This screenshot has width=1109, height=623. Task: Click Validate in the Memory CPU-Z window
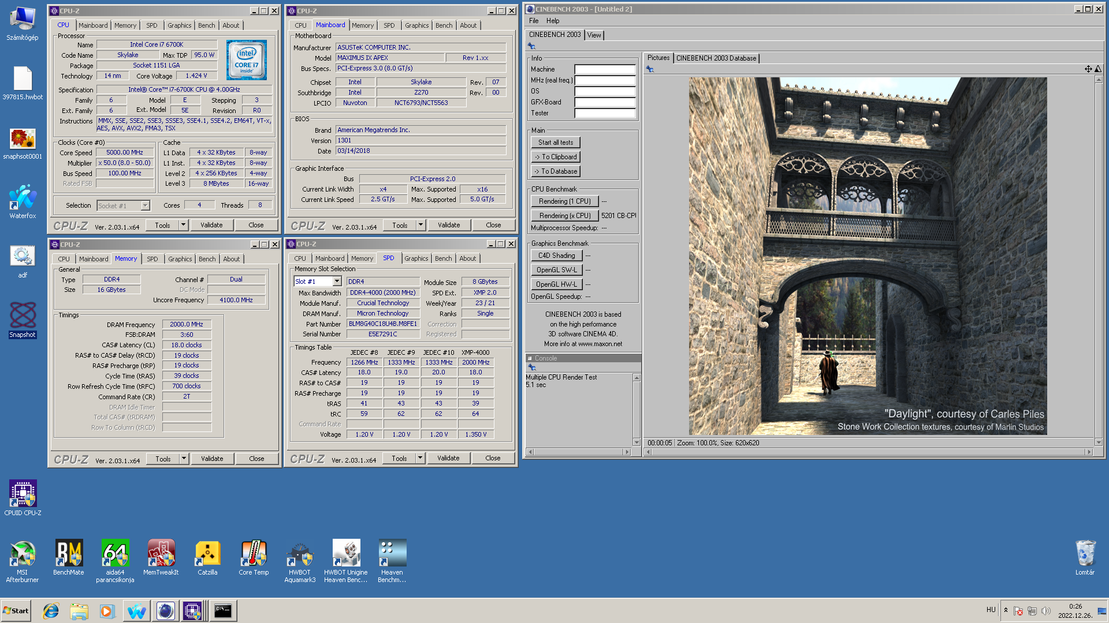click(212, 459)
